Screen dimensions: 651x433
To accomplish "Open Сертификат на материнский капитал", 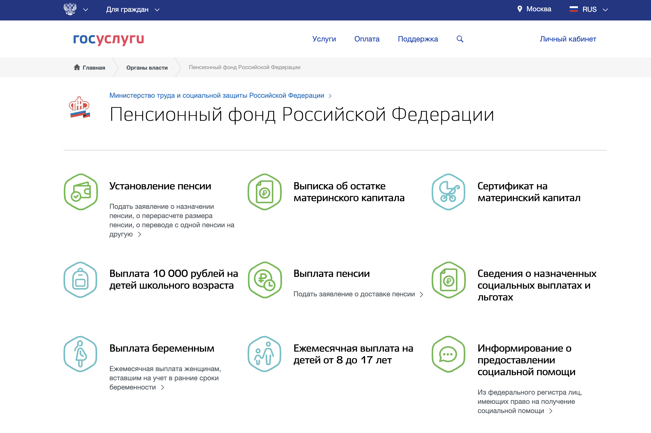I will [529, 192].
